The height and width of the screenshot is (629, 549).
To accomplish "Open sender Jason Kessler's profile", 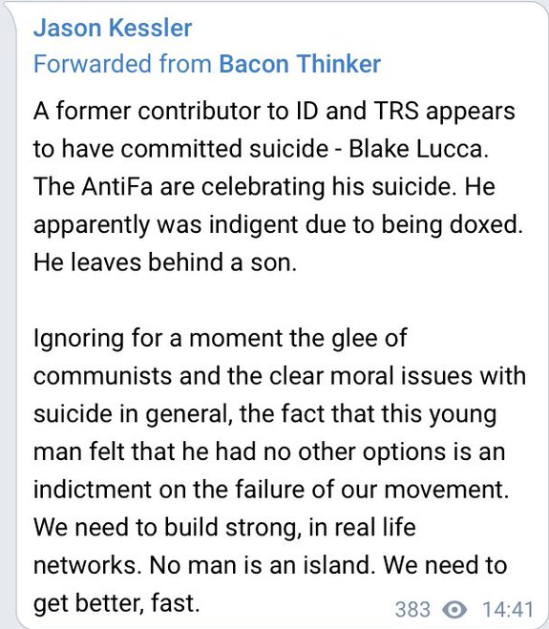I will pos(113,28).
